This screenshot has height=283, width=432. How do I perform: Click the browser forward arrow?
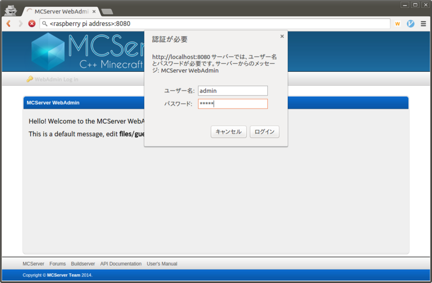point(21,24)
